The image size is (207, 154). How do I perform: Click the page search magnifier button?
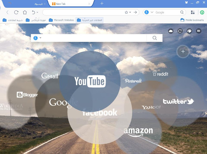[155, 38]
